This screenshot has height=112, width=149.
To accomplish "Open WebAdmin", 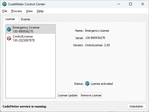I will pyautogui.click(x=136, y=106).
